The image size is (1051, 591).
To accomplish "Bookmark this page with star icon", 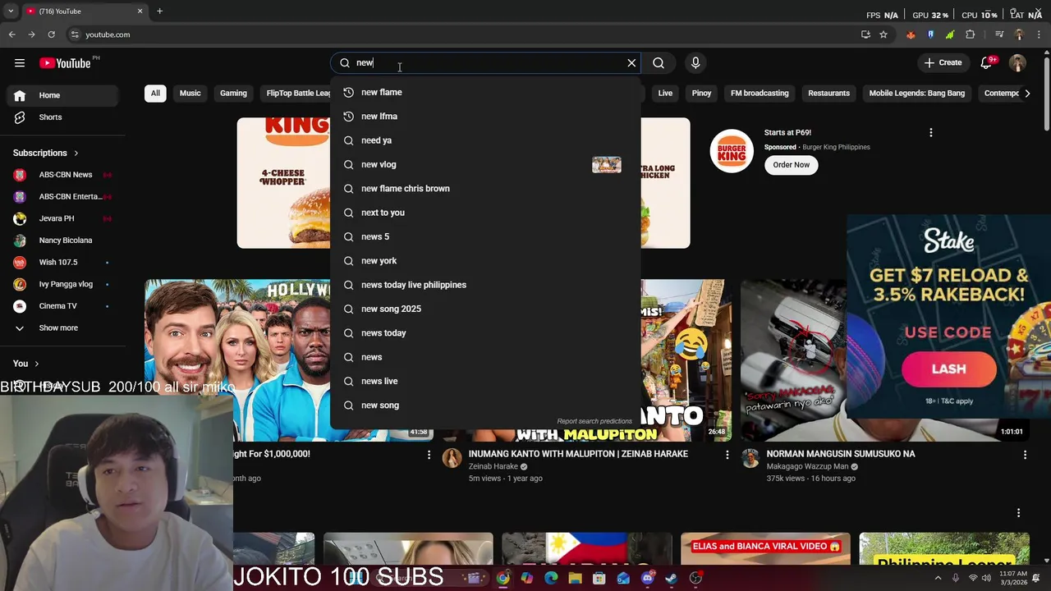I will [x=883, y=34].
